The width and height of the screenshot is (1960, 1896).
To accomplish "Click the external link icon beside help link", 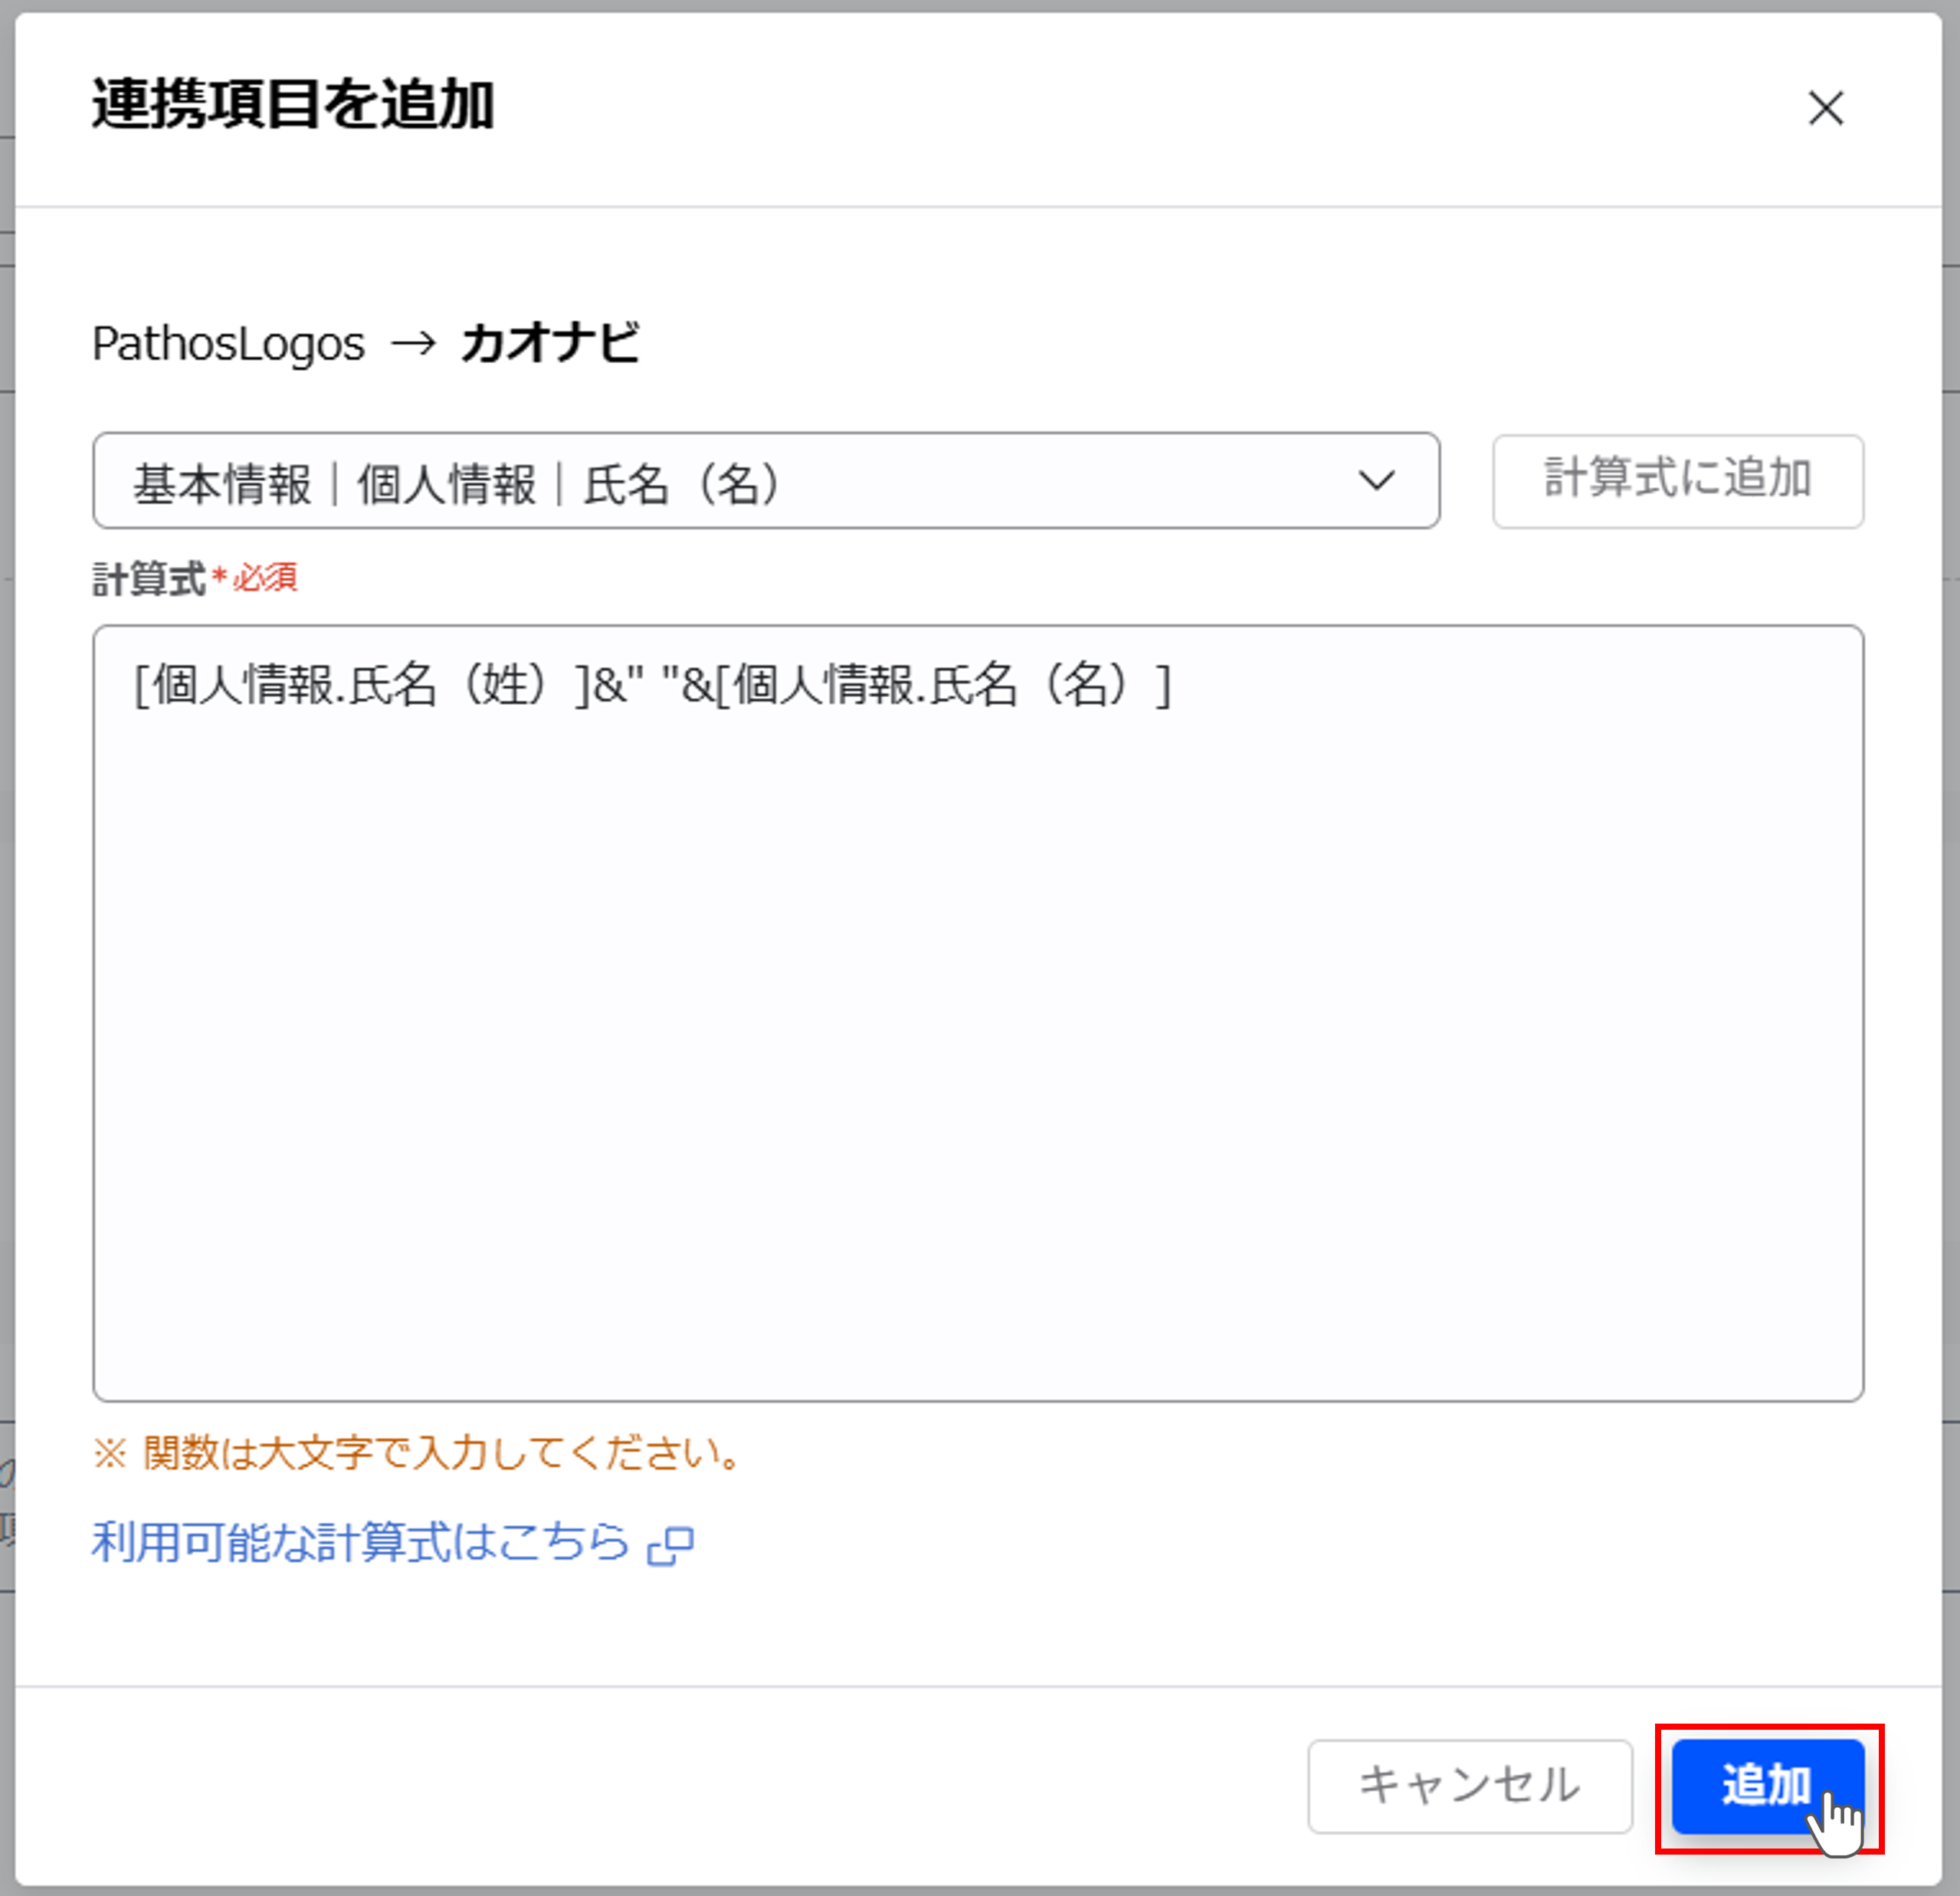I will [671, 1545].
